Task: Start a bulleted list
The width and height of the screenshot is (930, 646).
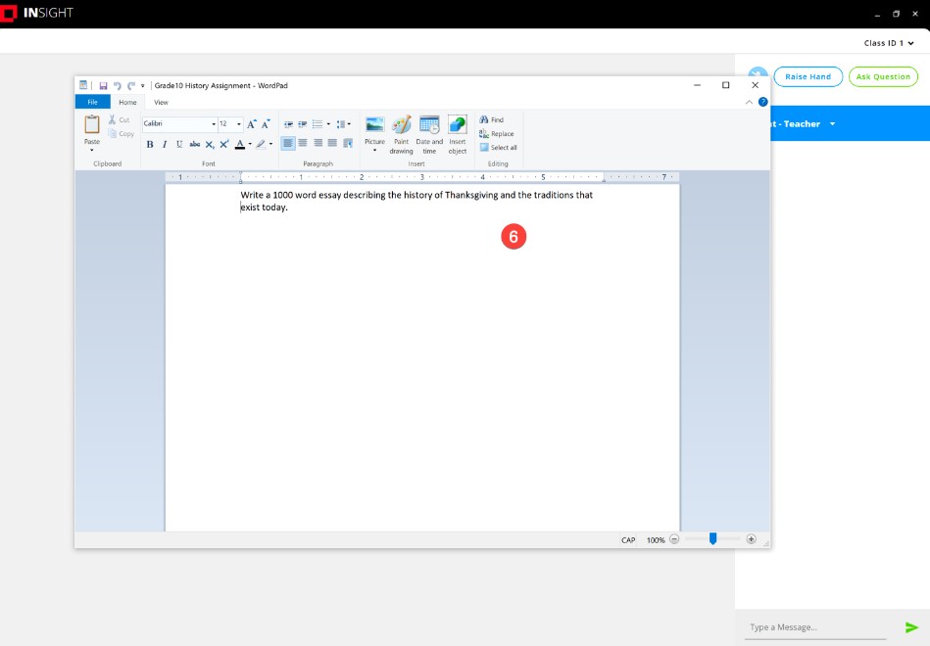Action: point(318,124)
